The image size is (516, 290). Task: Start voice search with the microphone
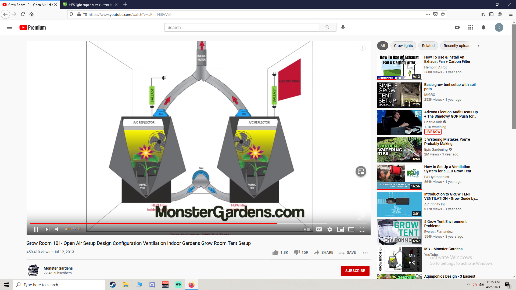click(343, 27)
